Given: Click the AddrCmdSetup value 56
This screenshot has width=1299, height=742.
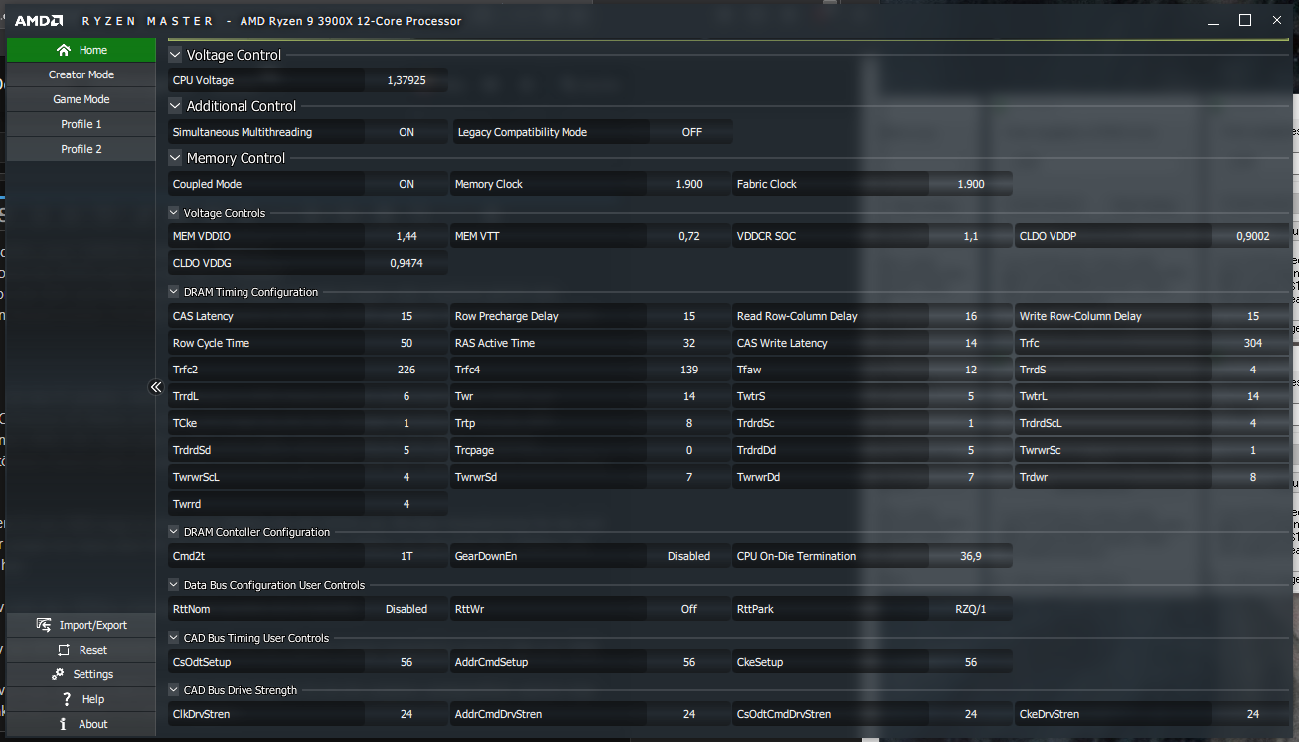Looking at the screenshot, I should [x=689, y=662].
